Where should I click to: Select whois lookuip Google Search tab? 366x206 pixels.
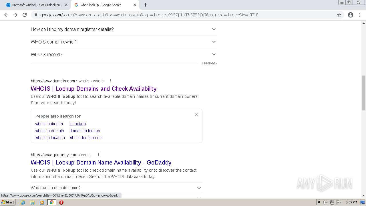tap(104, 5)
